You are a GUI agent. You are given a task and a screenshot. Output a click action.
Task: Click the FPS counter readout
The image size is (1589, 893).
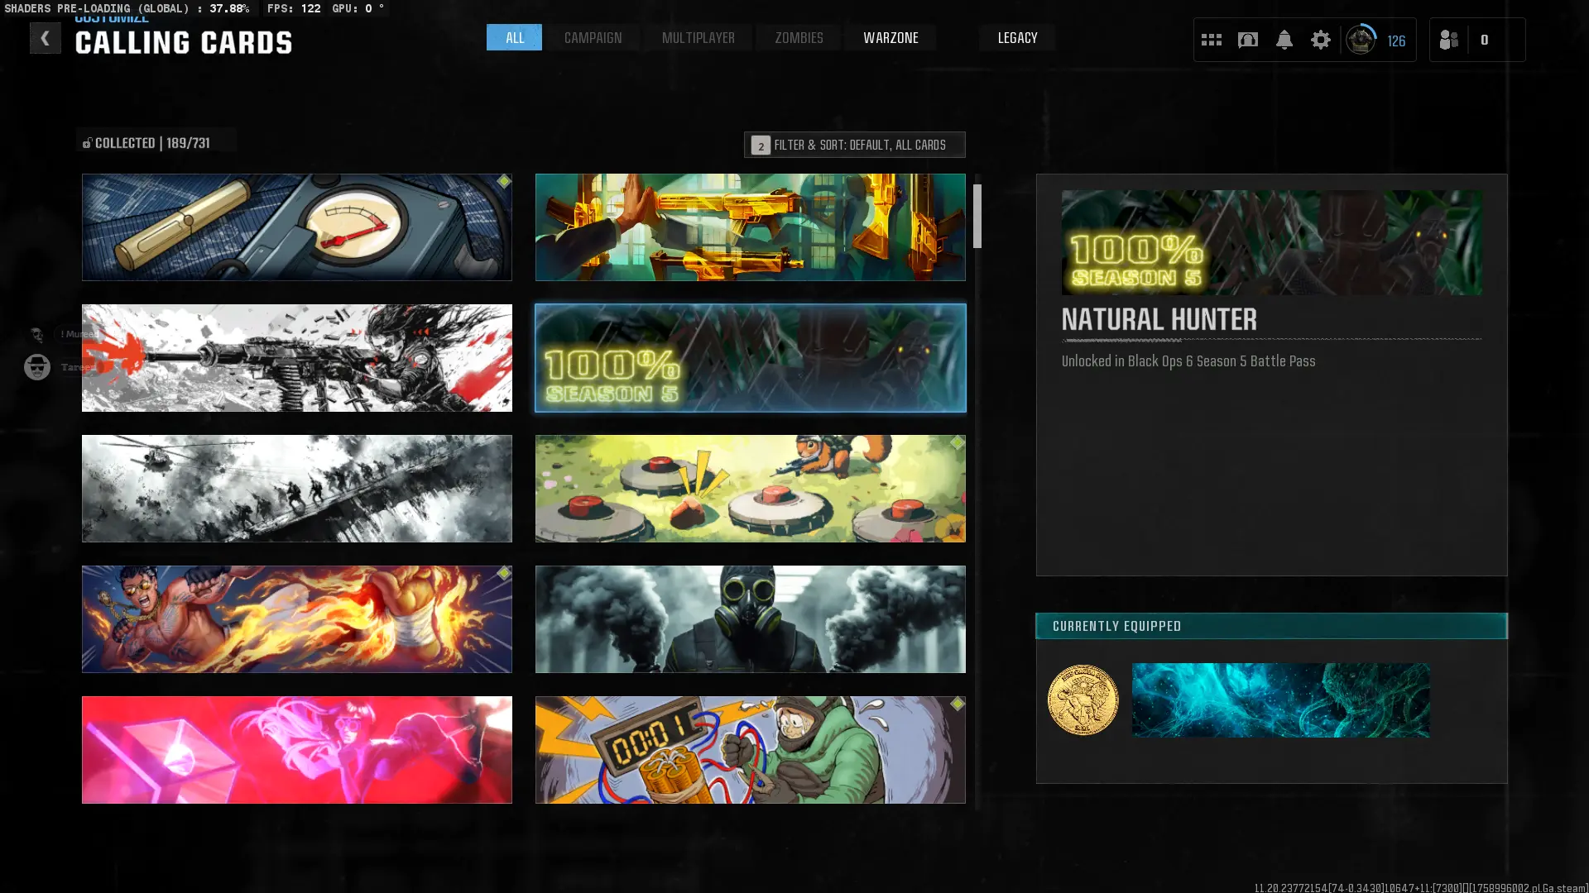pyautogui.click(x=293, y=8)
